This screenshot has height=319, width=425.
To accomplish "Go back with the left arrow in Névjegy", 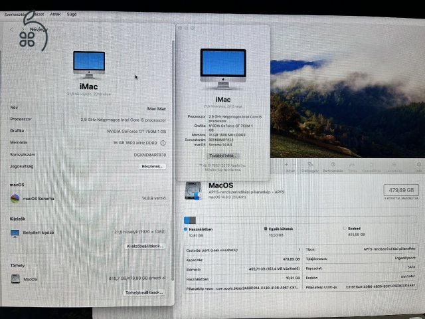I will click(11, 29).
